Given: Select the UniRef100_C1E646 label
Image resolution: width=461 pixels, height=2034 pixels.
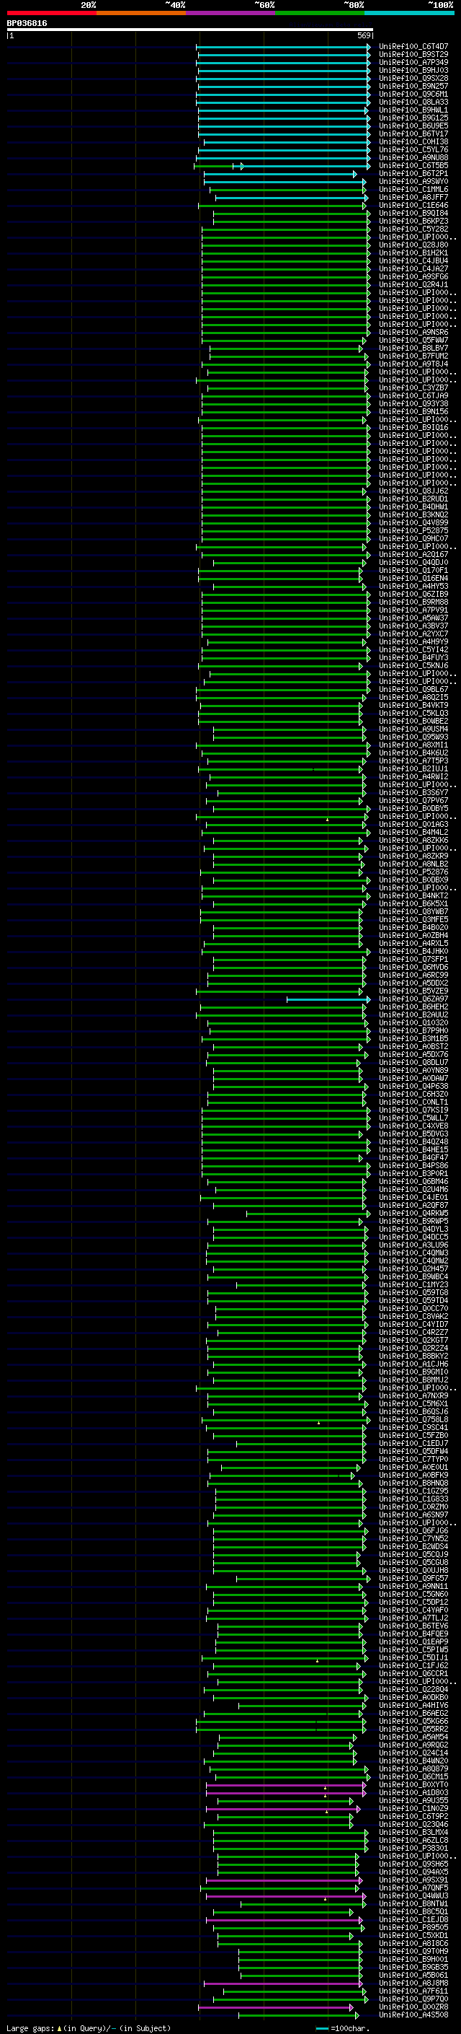Looking at the screenshot, I should pyautogui.click(x=413, y=206).
